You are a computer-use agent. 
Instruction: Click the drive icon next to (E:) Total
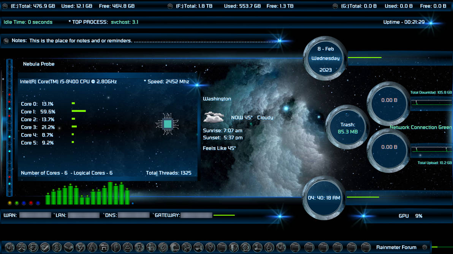point(5,6)
